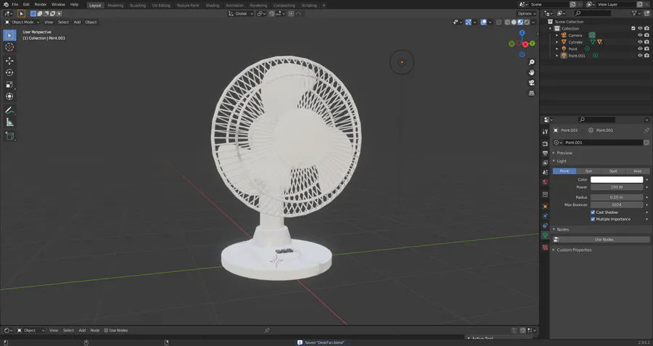Open the File menu

coord(15,4)
